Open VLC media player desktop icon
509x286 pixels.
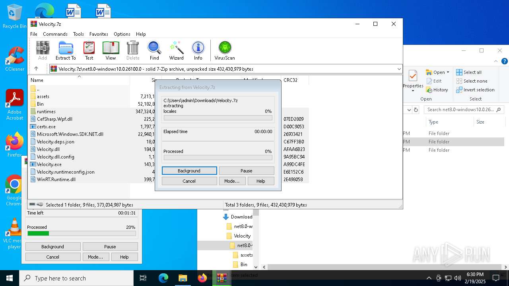click(x=14, y=234)
